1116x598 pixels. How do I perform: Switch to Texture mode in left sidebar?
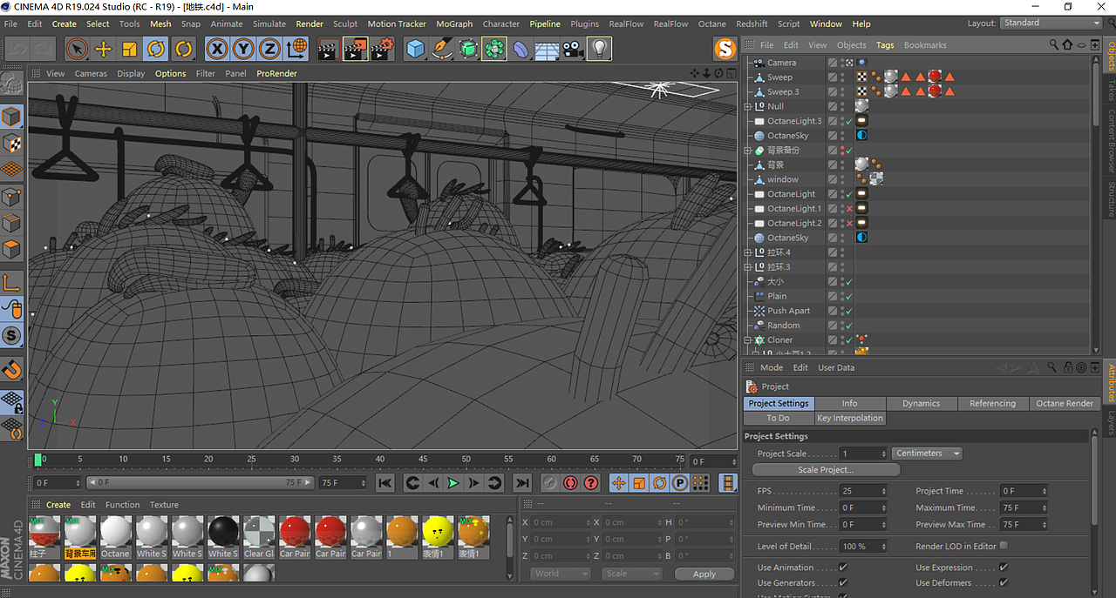click(x=11, y=144)
